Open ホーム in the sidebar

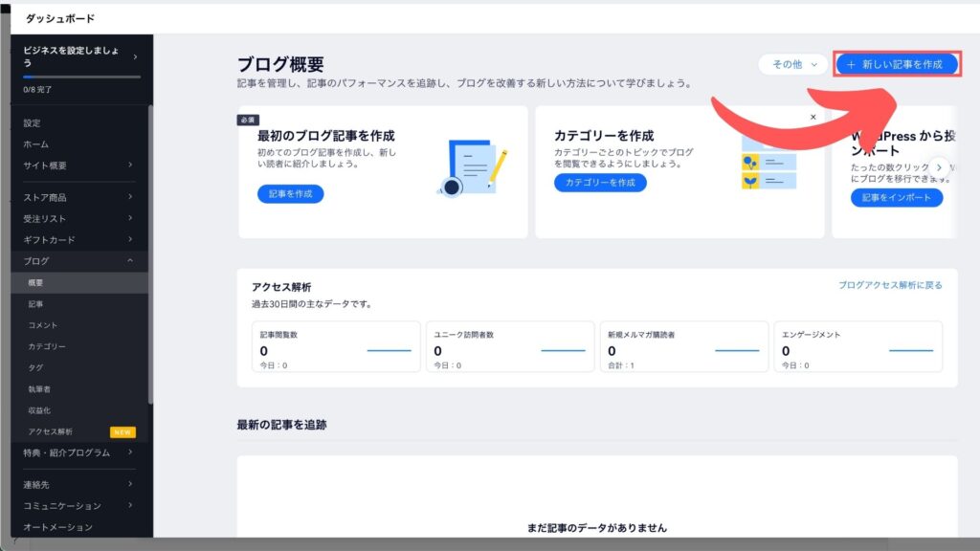(35, 144)
